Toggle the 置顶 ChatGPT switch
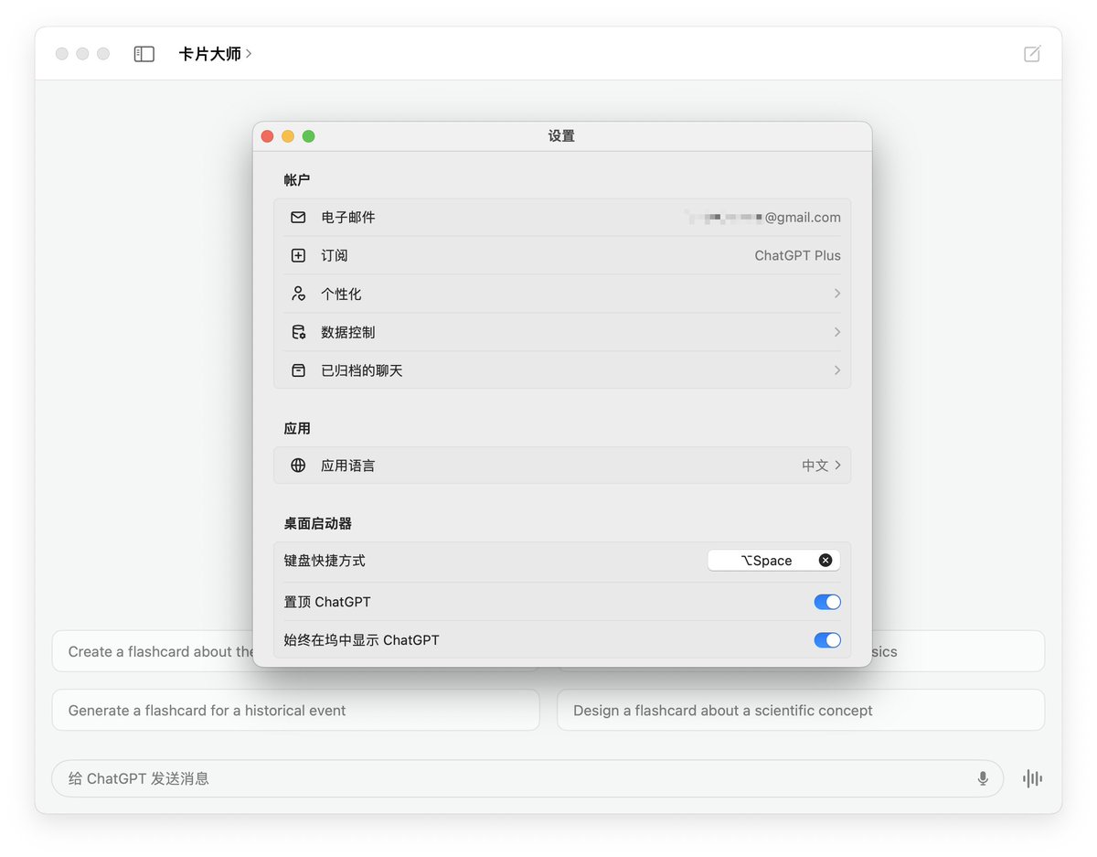1097x857 pixels. 827,602
